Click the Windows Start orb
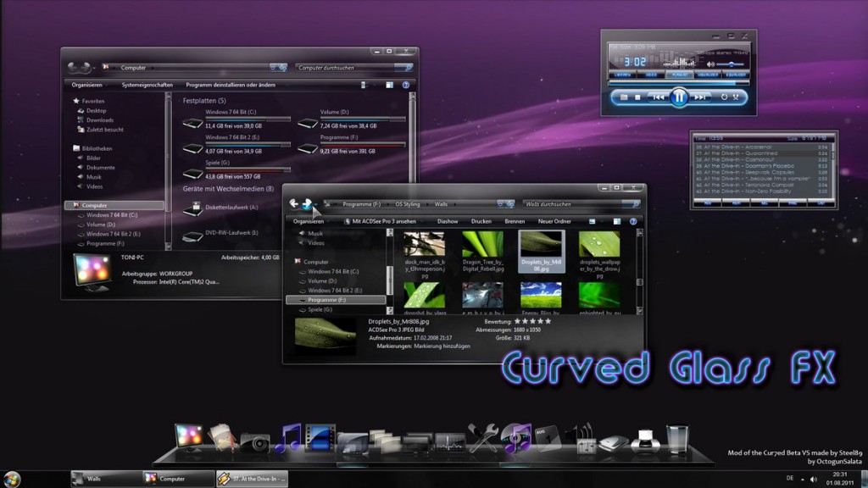 click(x=11, y=480)
